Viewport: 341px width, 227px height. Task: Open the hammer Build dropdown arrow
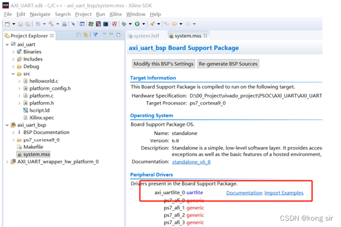point(58,24)
